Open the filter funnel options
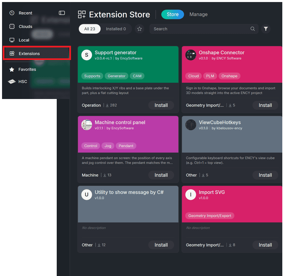The width and height of the screenshot is (284, 276). (266, 29)
